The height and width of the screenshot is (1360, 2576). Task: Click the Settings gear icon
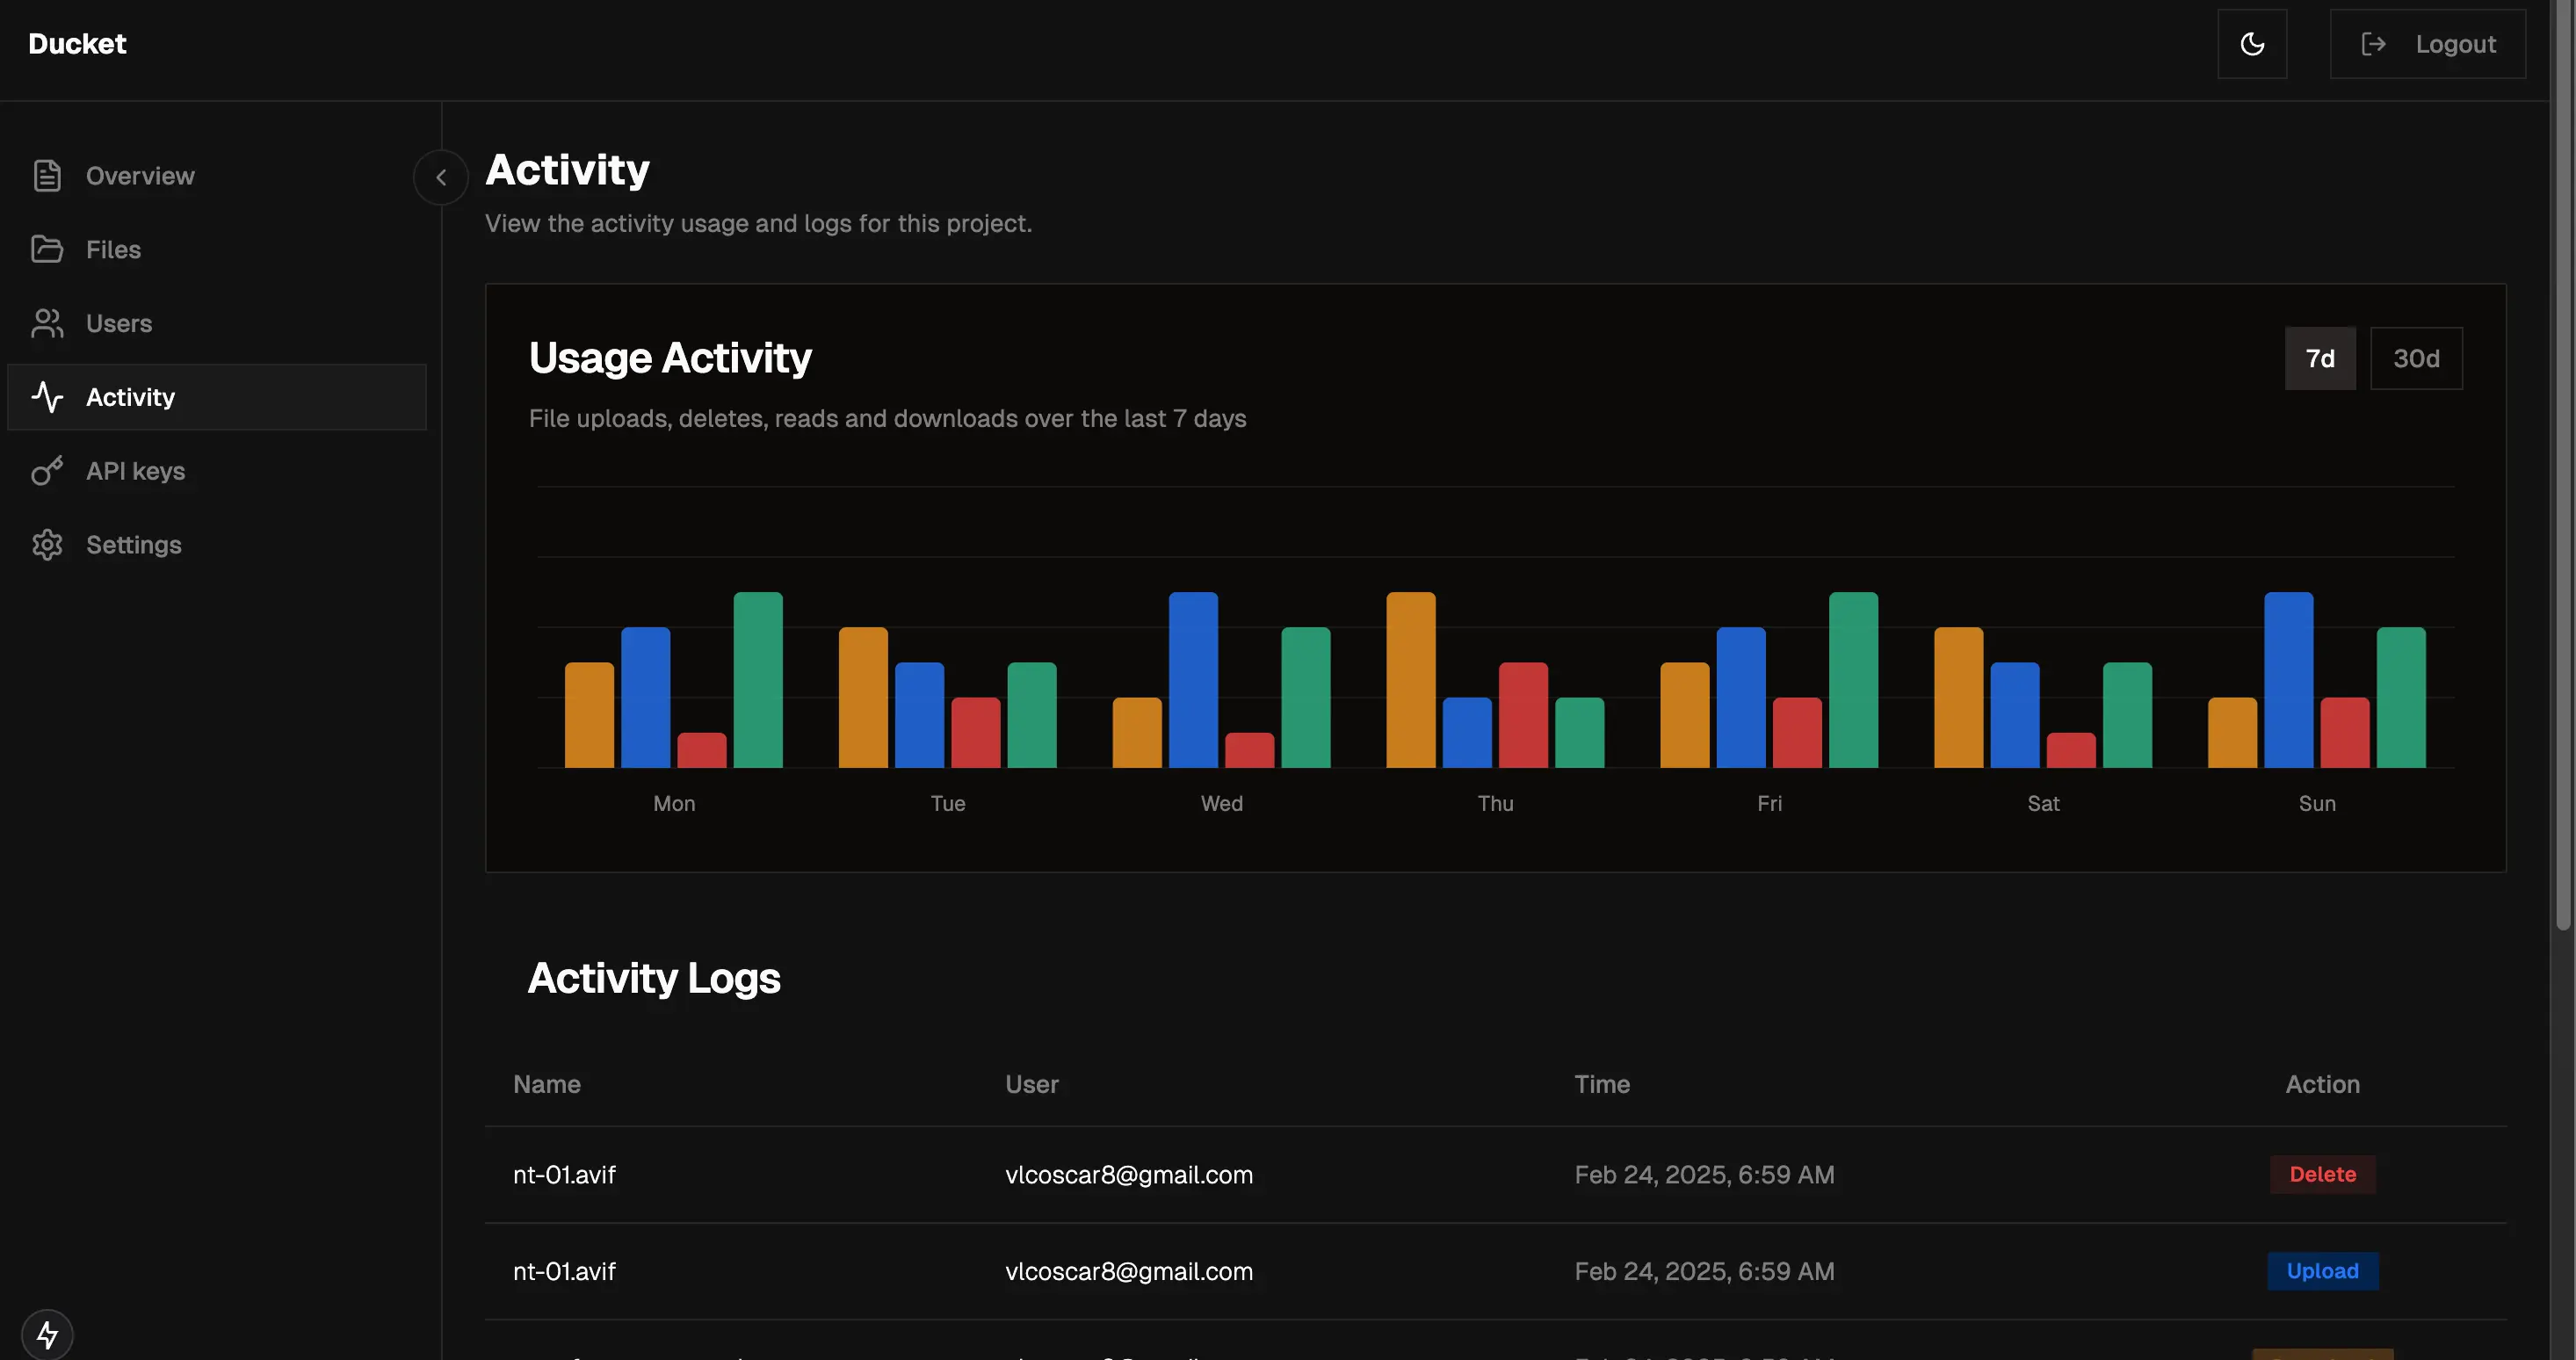[47, 545]
